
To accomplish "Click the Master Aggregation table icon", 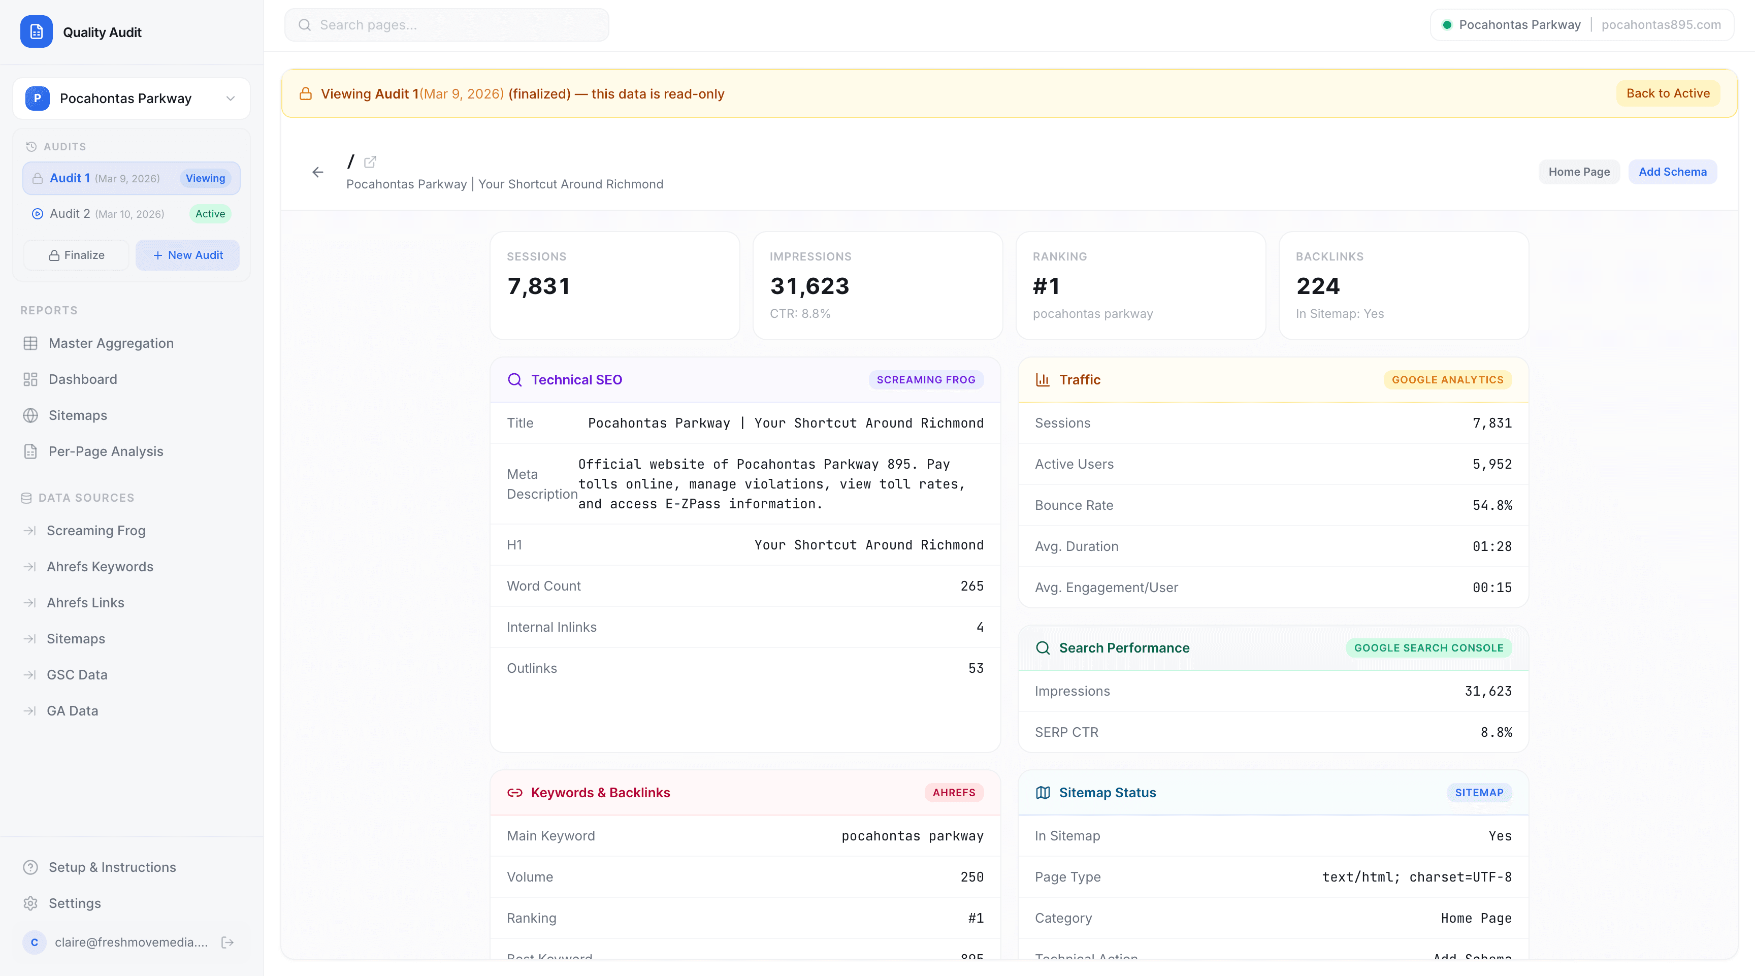I will tap(30, 343).
